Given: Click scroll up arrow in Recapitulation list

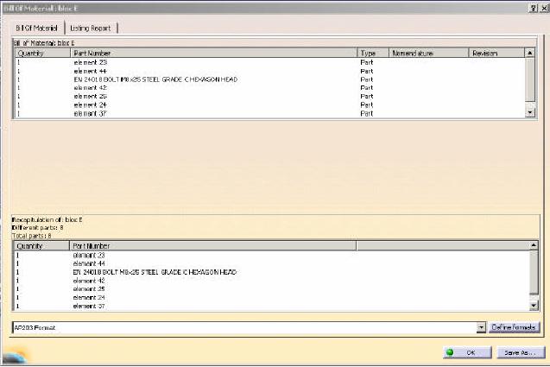Looking at the screenshot, I should click(533, 246).
